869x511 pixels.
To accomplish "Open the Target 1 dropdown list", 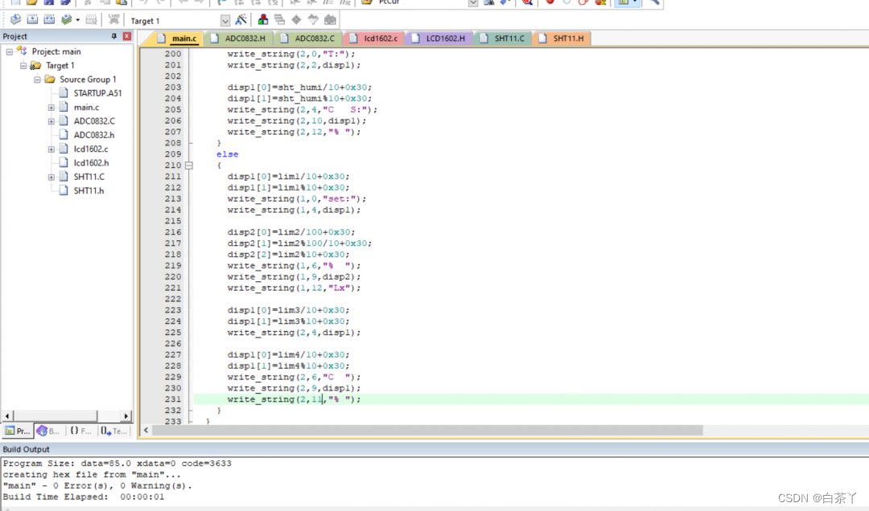I will pyautogui.click(x=224, y=21).
